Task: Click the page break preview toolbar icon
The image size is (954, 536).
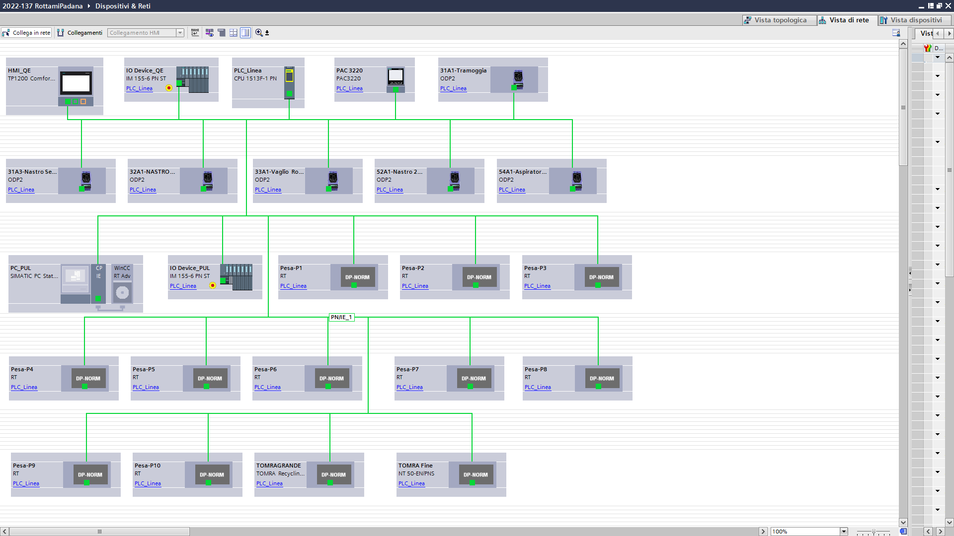Action: (222, 33)
